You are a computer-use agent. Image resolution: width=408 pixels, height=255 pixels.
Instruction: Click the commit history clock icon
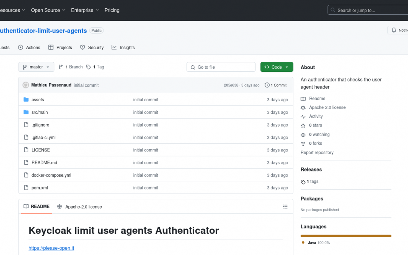pos(267,85)
